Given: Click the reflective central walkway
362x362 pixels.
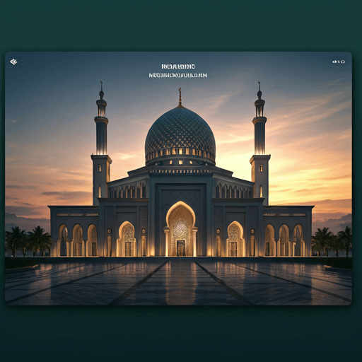Looking at the screenshot, I should 180,281.
